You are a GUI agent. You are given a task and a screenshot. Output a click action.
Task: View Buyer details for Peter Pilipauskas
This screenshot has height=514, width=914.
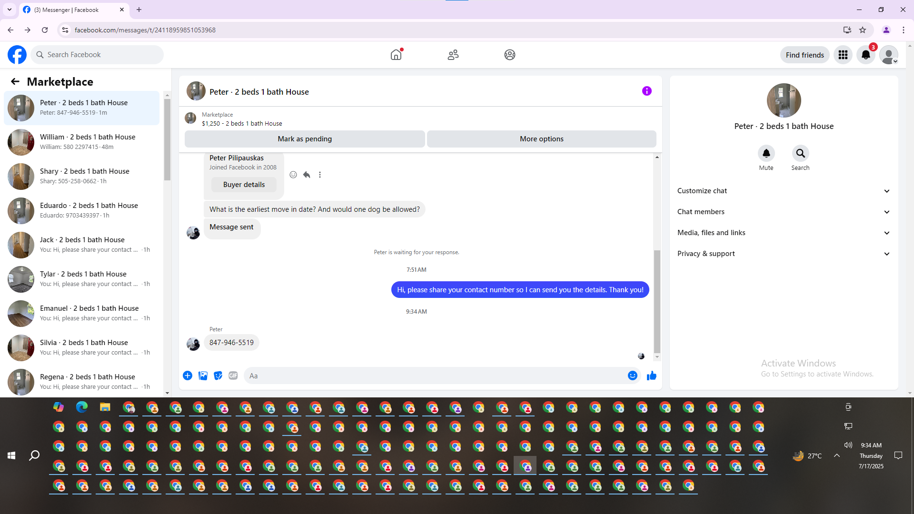coord(244,185)
